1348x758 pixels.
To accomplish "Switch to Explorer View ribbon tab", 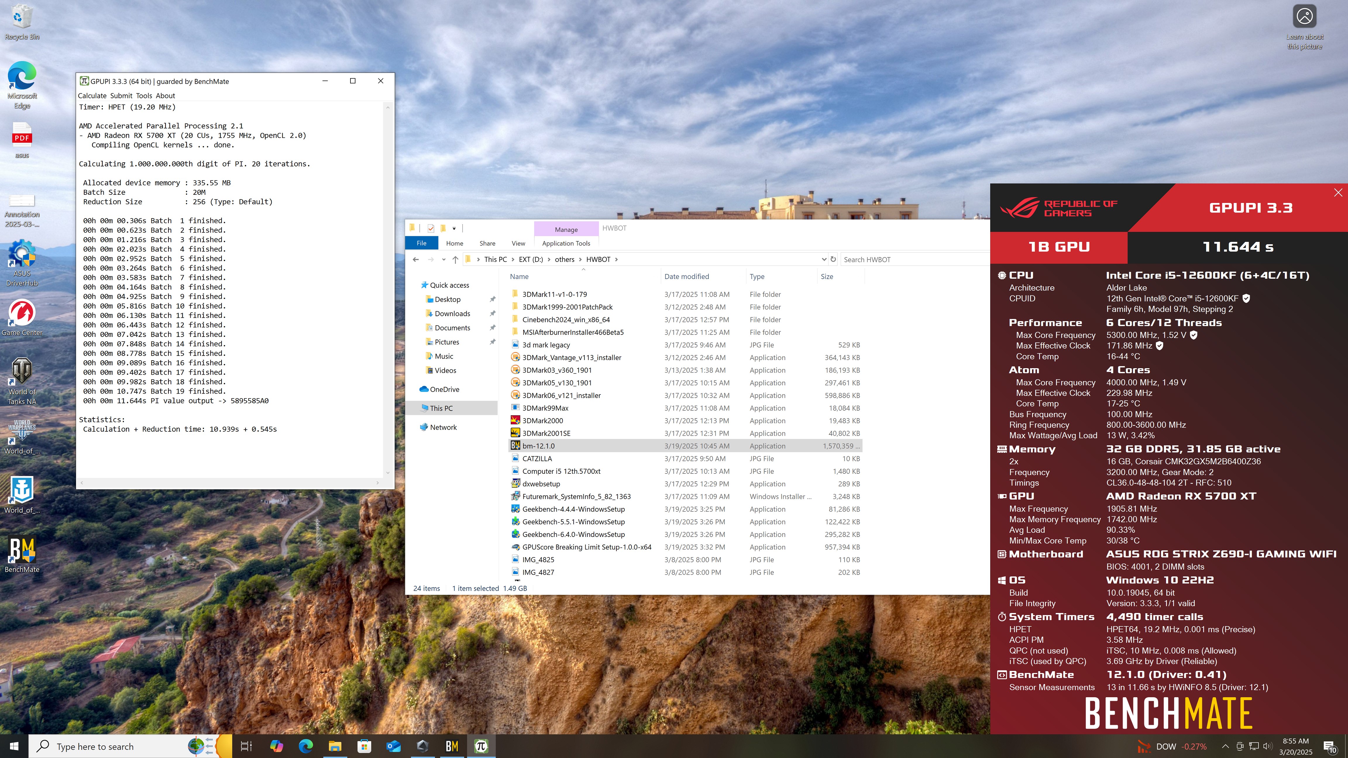I will pyautogui.click(x=518, y=243).
